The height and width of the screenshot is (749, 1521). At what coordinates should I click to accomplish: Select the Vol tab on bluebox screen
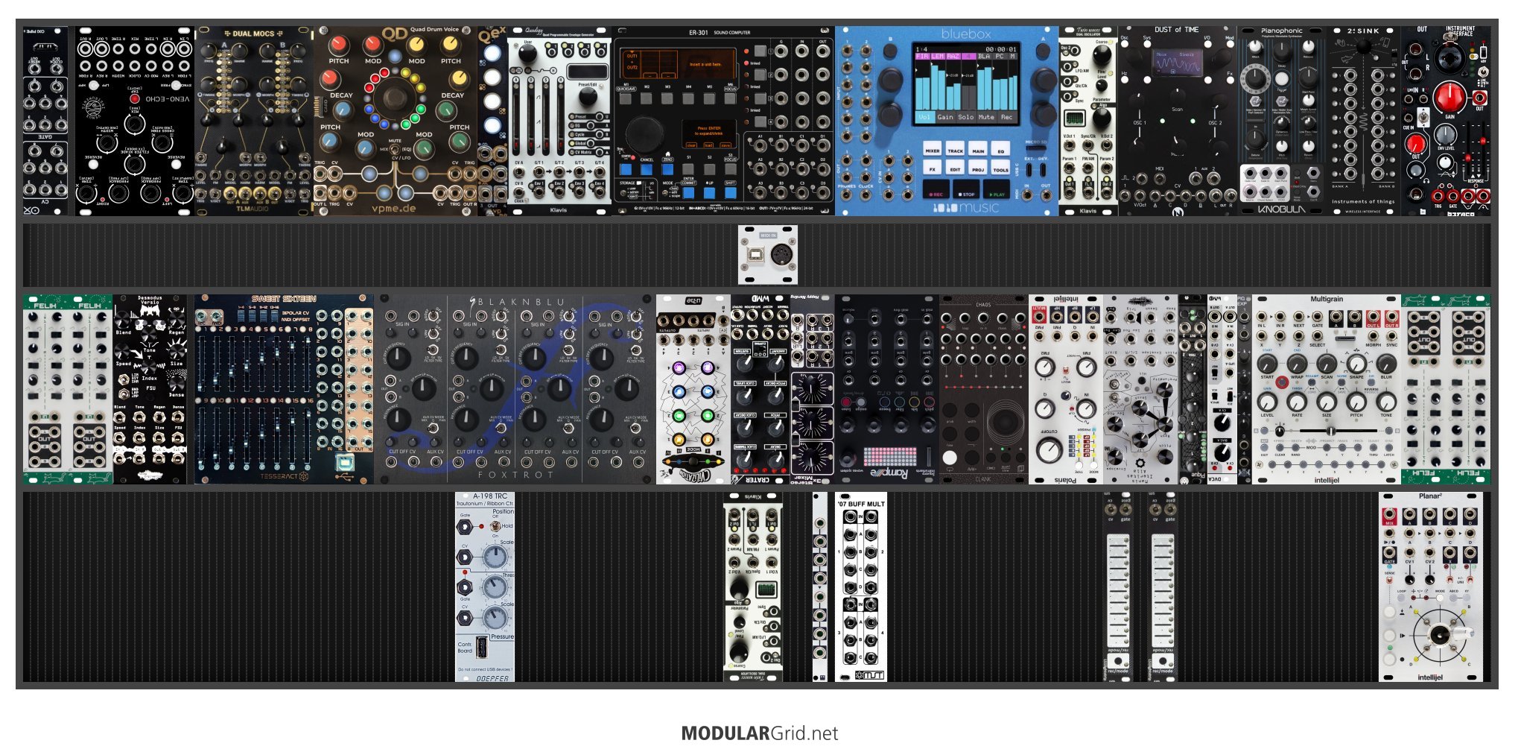924,117
